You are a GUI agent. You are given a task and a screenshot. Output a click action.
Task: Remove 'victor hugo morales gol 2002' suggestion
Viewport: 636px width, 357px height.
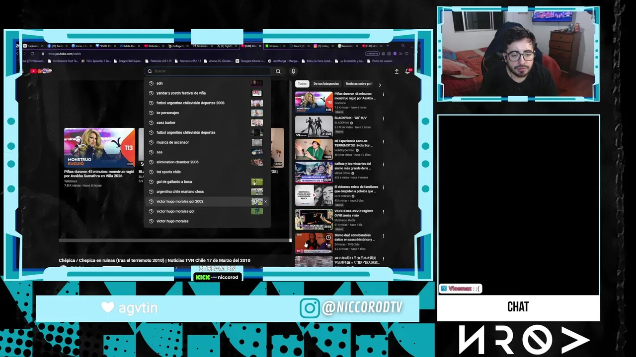(x=265, y=201)
